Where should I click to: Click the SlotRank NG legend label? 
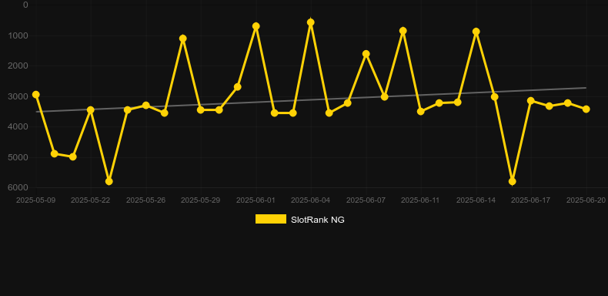318,220
